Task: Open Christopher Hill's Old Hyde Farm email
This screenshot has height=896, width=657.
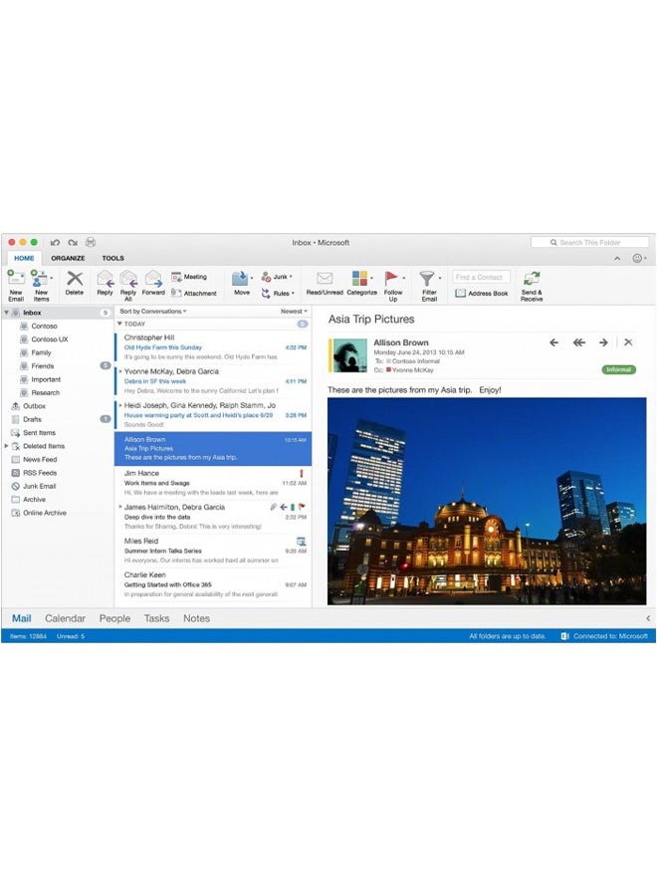Action: coord(213,346)
